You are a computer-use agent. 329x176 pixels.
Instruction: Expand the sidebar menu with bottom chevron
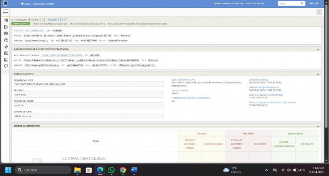click(6, 71)
